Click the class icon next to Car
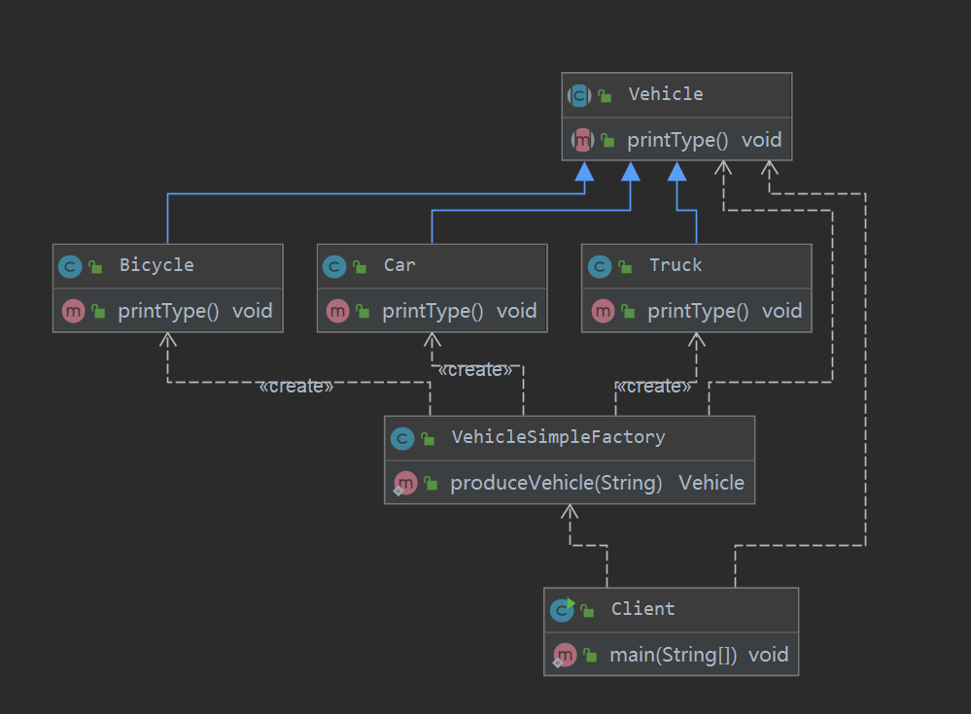This screenshot has width=971, height=714. (334, 267)
